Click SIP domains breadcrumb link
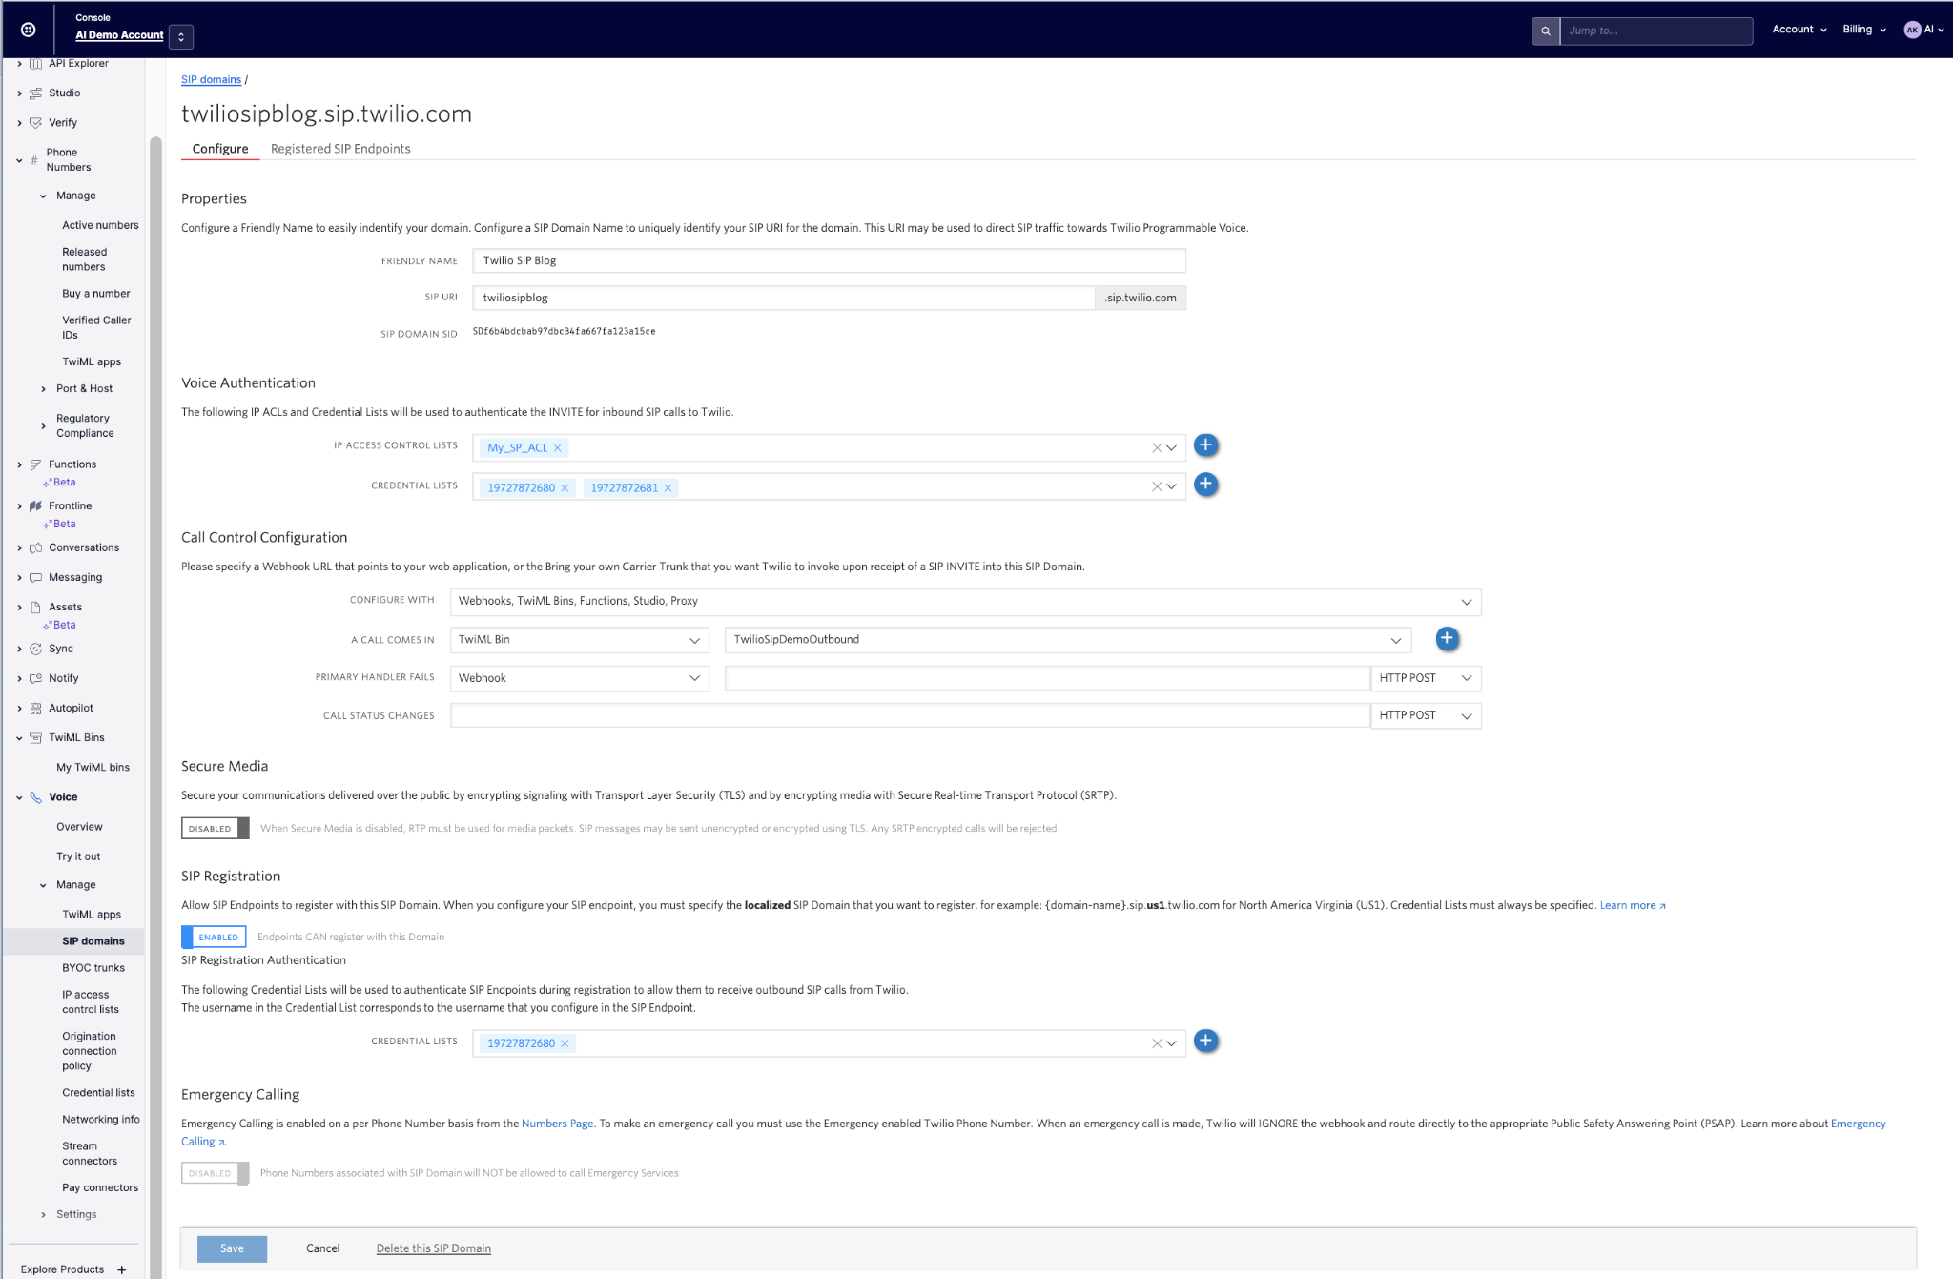Screen dimensions: 1953x1279 pos(211,80)
